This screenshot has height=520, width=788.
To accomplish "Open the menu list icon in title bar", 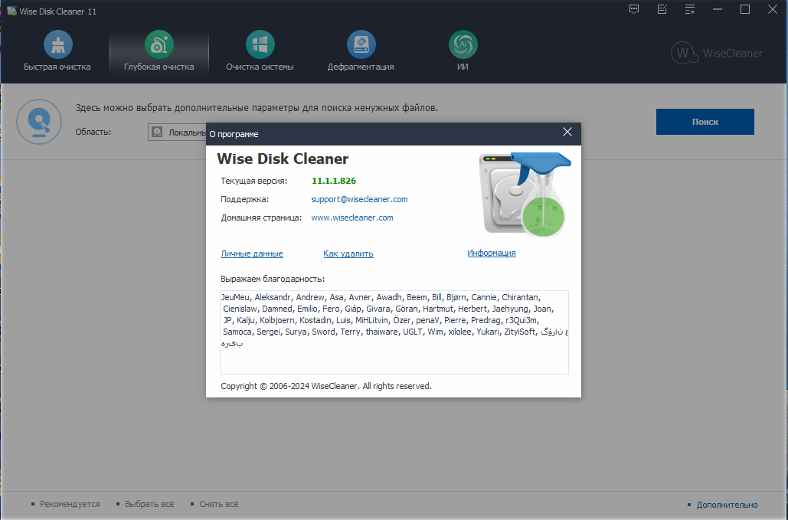I will click(689, 9).
